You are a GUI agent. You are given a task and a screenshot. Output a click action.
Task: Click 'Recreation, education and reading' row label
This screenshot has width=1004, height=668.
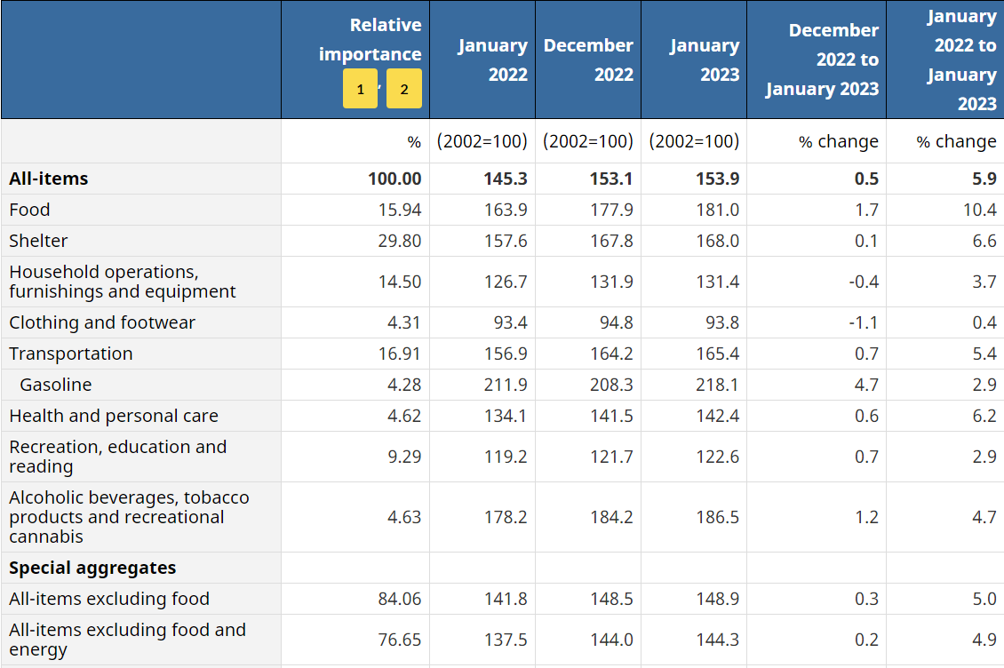pyautogui.click(x=118, y=457)
